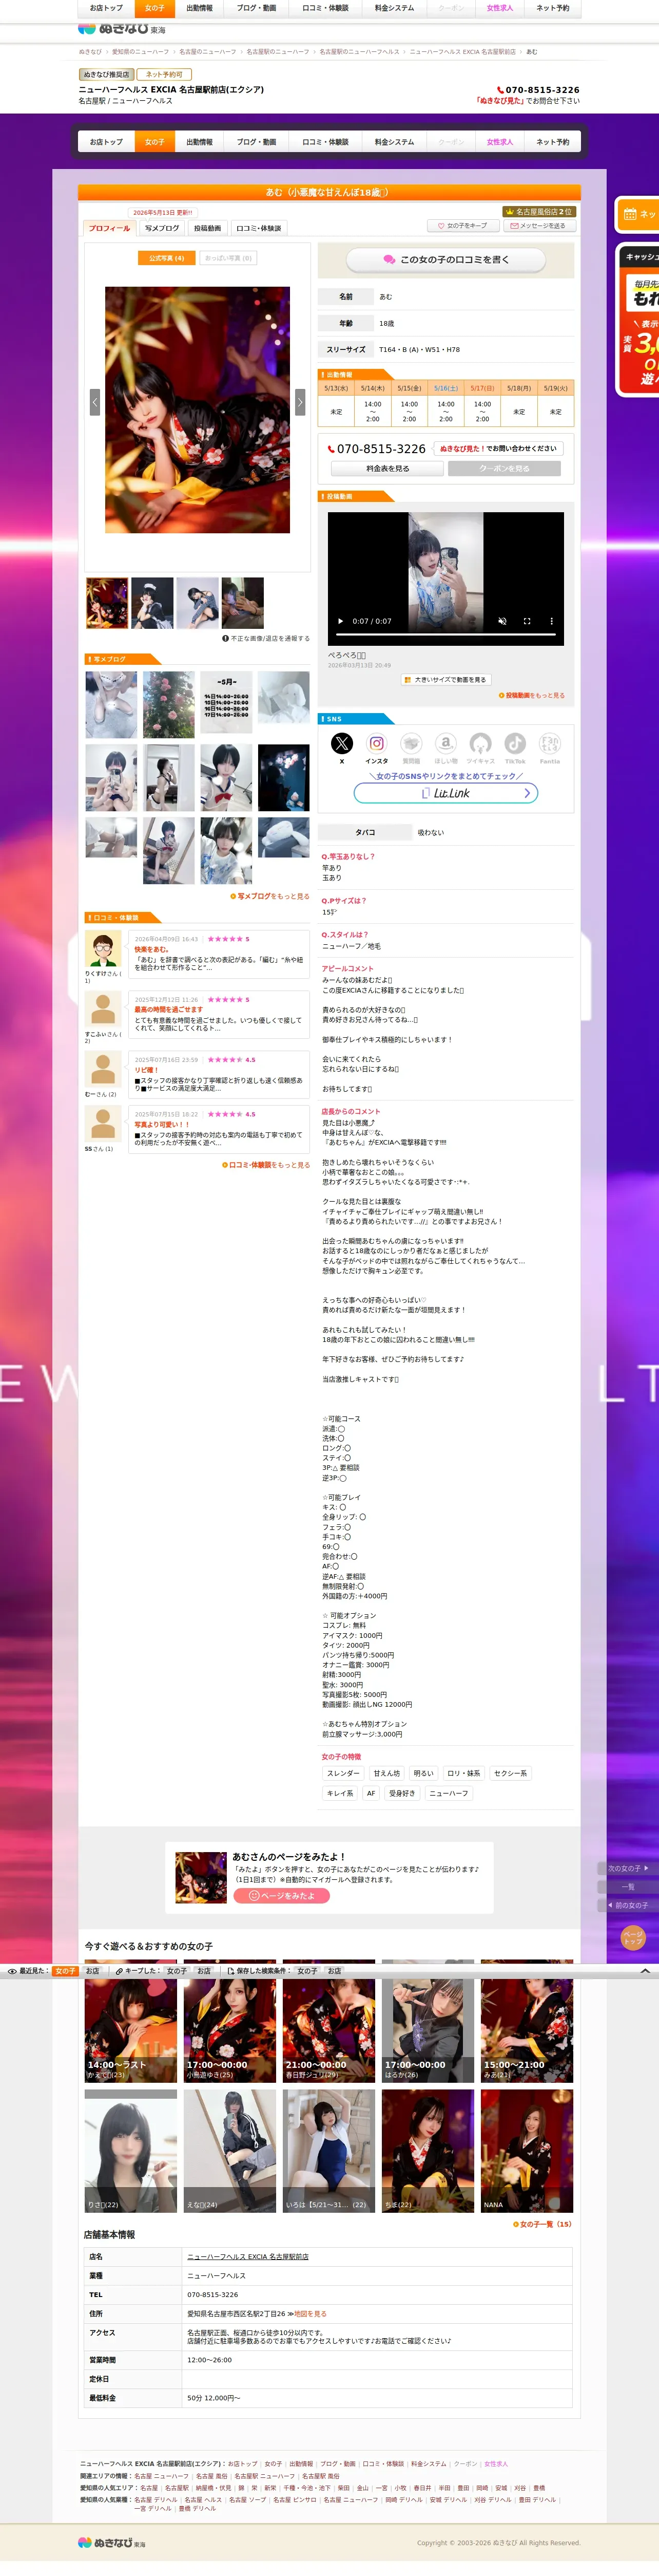659x2576 pixels.
Task: Switch to the プロフィール tab
Action: (109, 228)
